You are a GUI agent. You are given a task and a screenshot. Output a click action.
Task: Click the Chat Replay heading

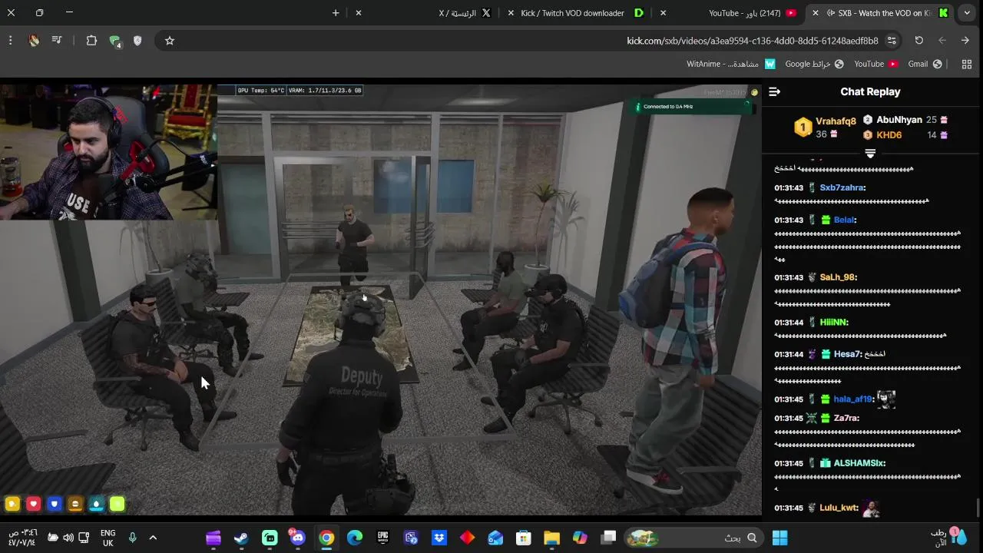click(870, 91)
